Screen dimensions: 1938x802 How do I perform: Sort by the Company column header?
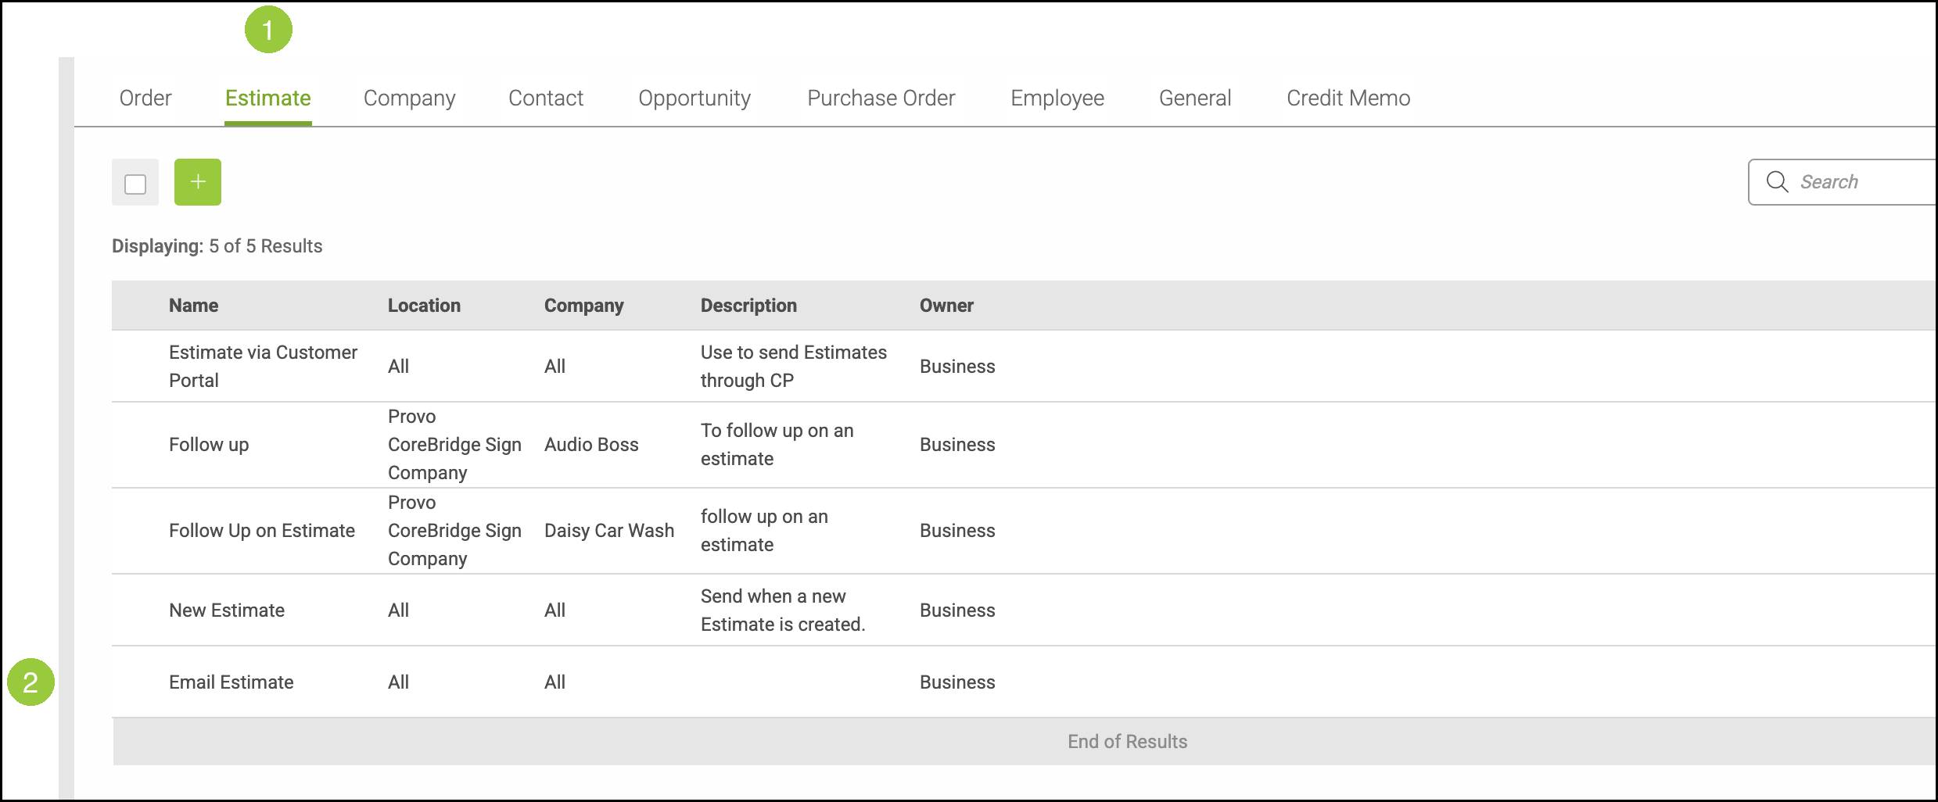tap(584, 306)
